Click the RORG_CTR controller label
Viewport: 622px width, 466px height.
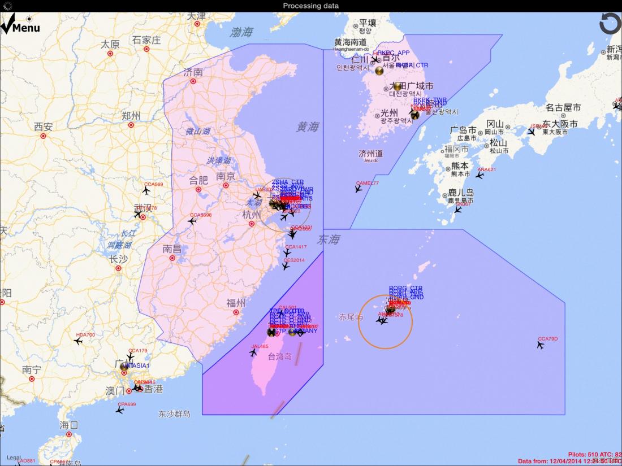click(406, 289)
